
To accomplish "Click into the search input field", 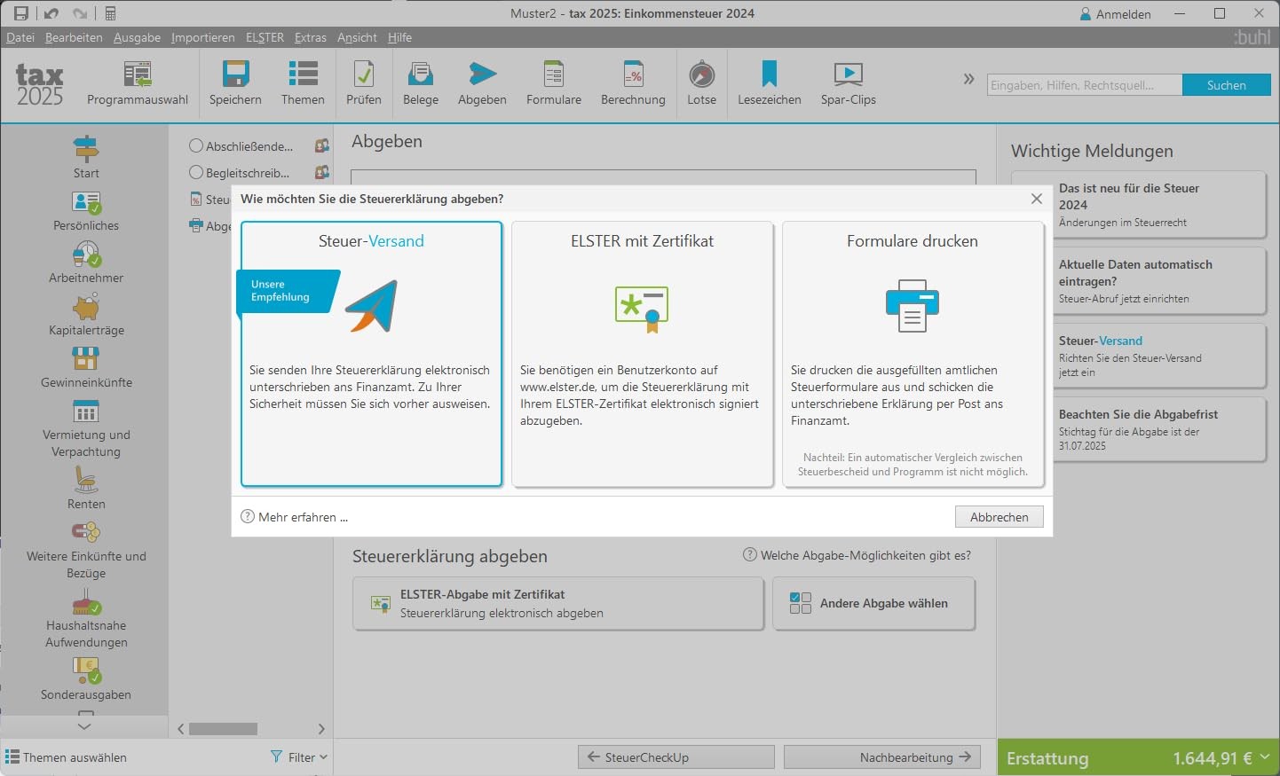I will (1085, 85).
